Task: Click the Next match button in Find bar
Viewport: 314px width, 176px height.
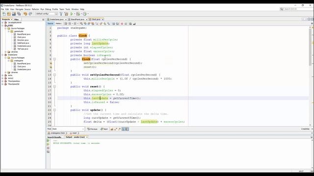Action: tap(104, 129)
